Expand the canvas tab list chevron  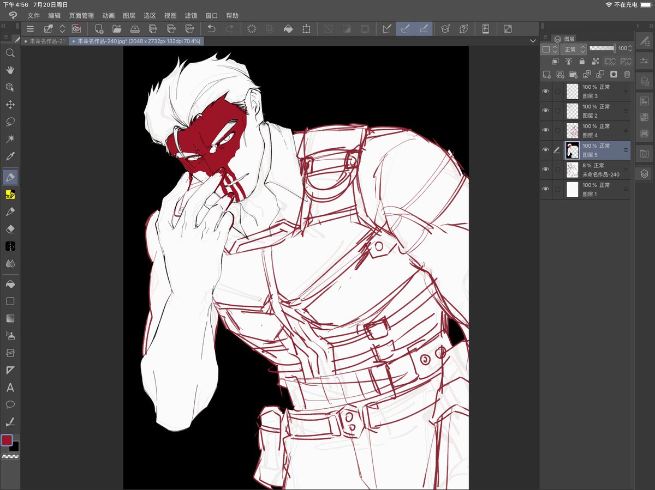pyautogui.click(x=533, y=41)
